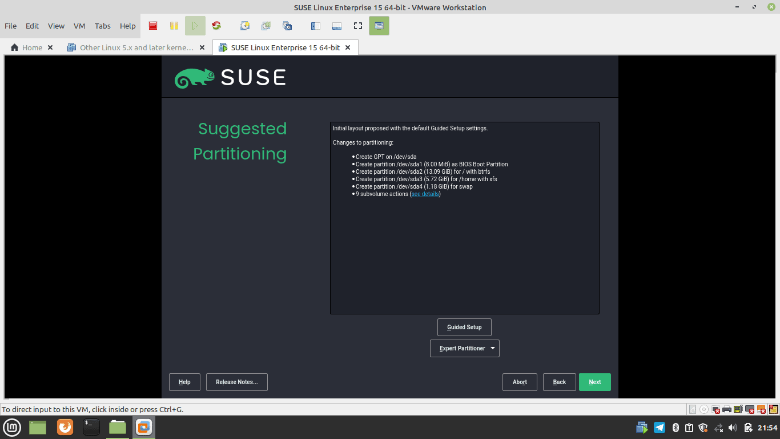Click the orange device icon with red X
The image size is (780, 439).
point(761,409)
